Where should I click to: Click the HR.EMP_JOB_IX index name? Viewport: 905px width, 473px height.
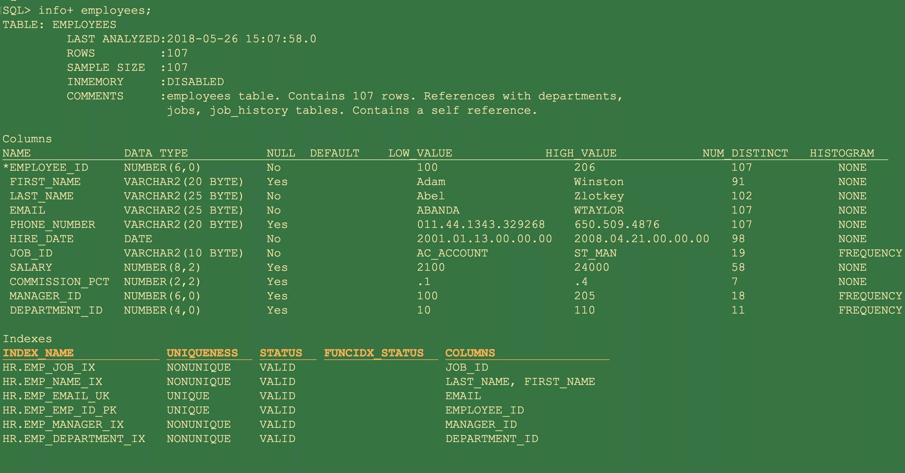click(x=49, y=367)
